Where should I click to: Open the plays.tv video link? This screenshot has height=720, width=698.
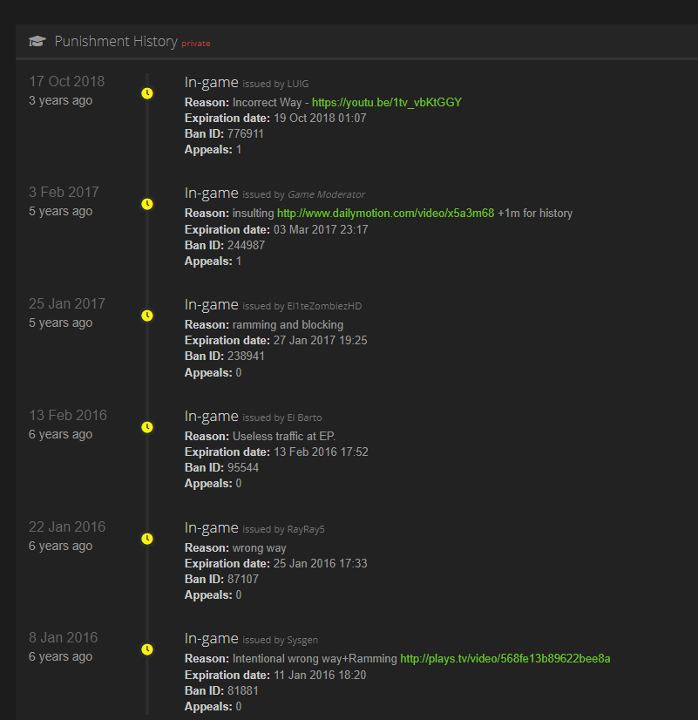tap(505, 659)
